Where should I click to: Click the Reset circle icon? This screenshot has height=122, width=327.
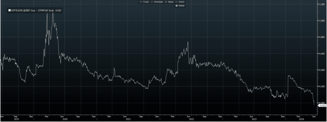[x=177, y=6]
